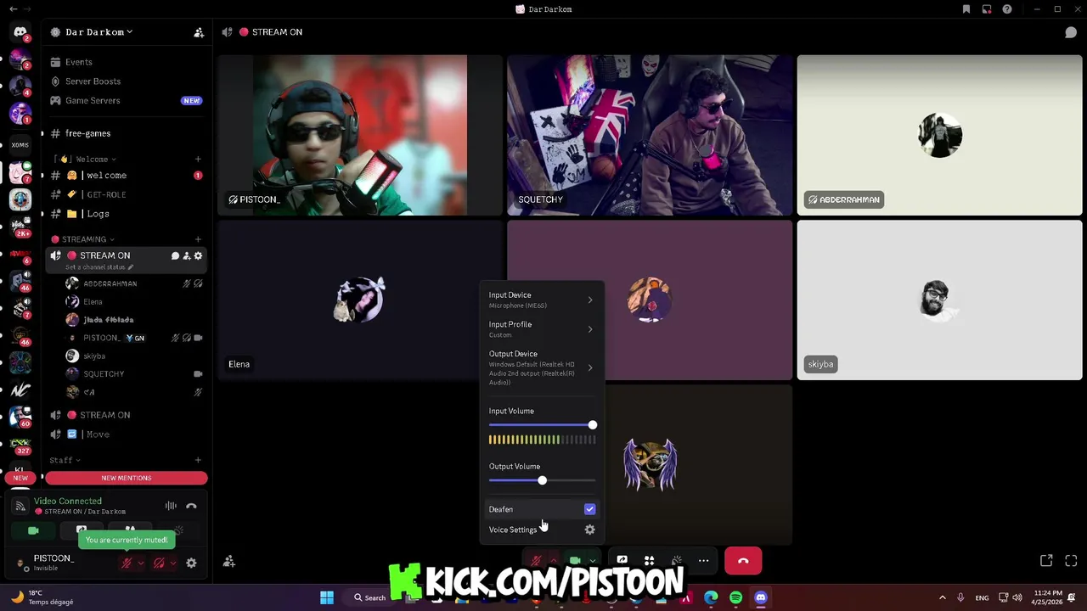Toggle camera in the left voice panel

click(x=33, y=530)
